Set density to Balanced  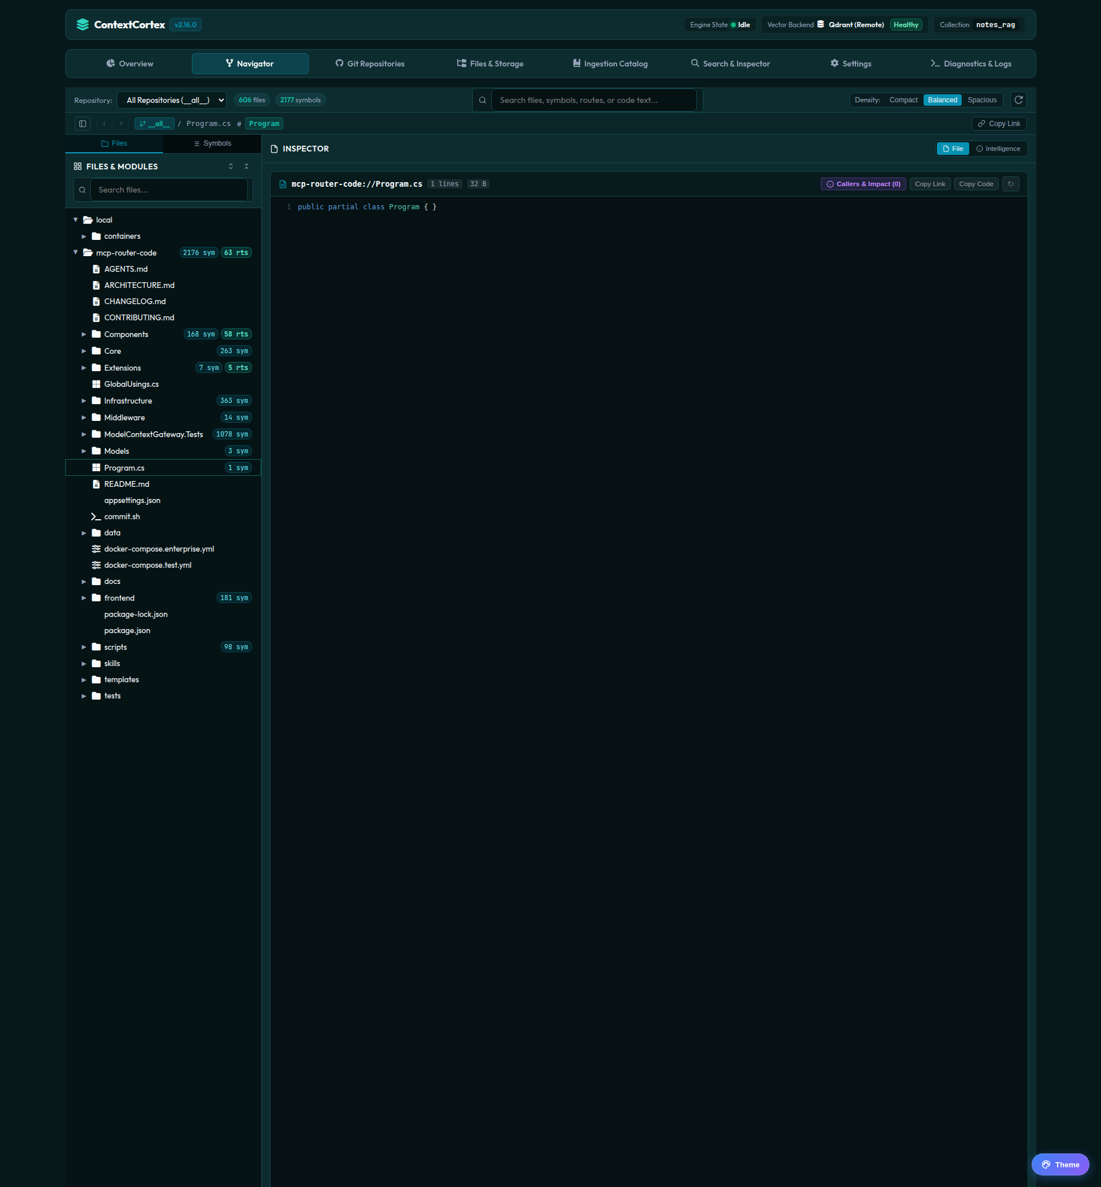coord(942,100)
